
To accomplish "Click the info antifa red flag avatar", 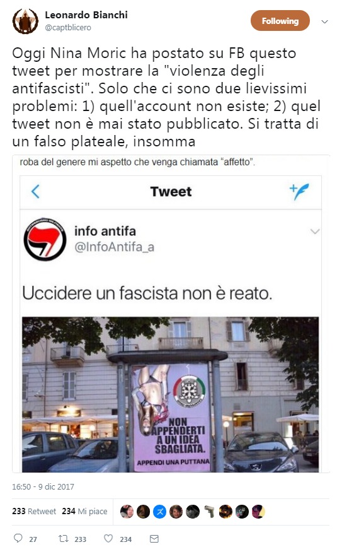I will tap(45, 239).
